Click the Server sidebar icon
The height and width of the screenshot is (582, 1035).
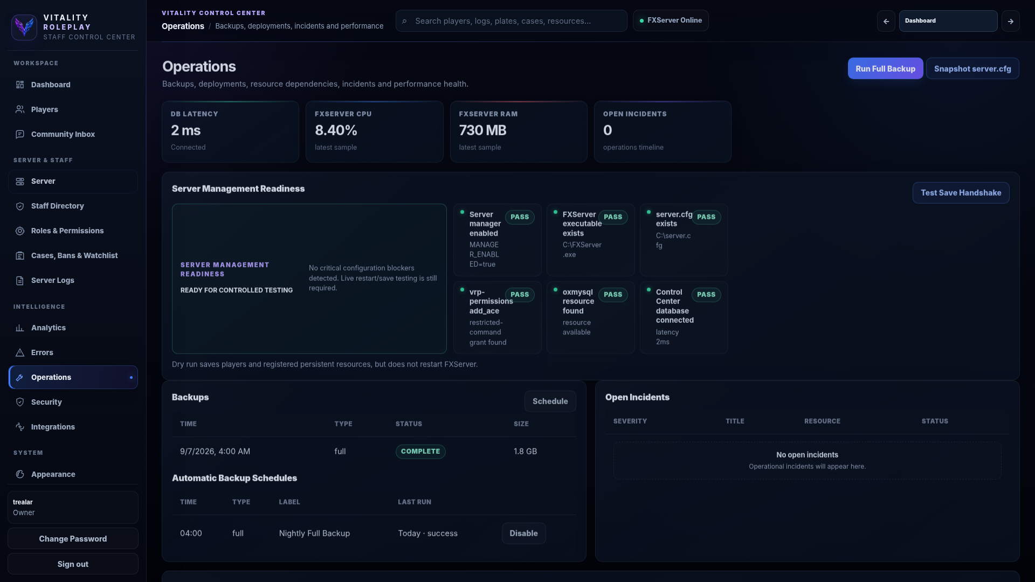(x=20, y=182)
